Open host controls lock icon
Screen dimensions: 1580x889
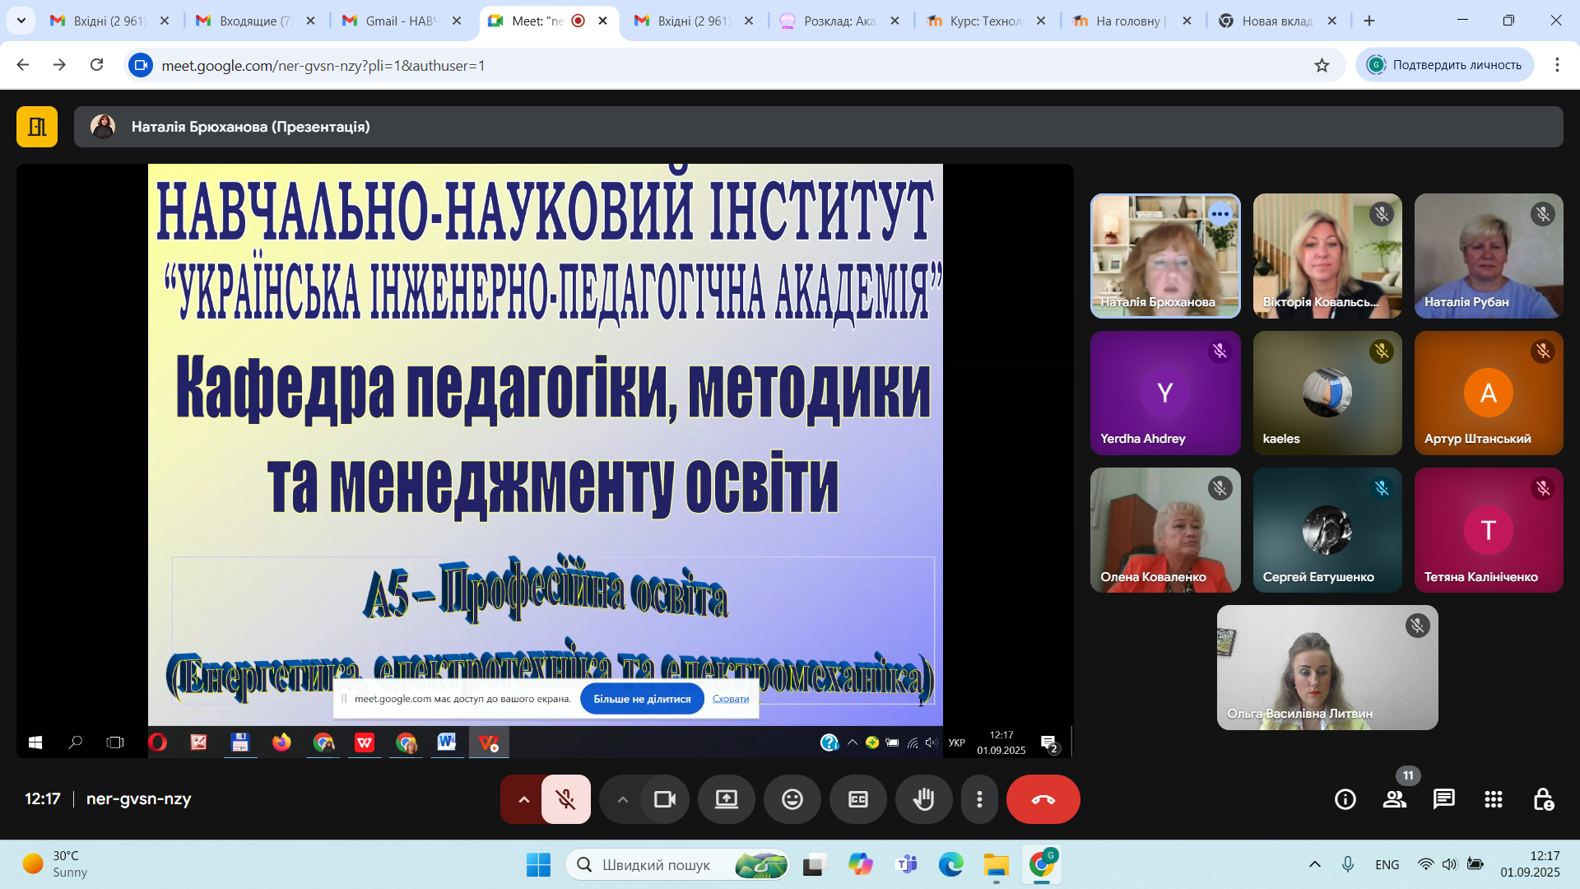click(1543, 799)
